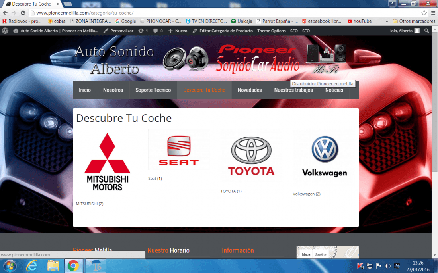Click Editar Categoría de Producto
The height and width of the screenshot is (273, 438).
(223, 31)
